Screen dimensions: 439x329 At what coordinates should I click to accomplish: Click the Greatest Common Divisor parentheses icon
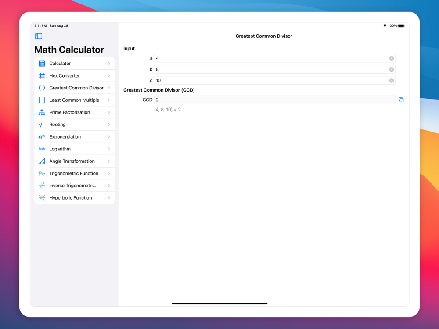[42, 88]
